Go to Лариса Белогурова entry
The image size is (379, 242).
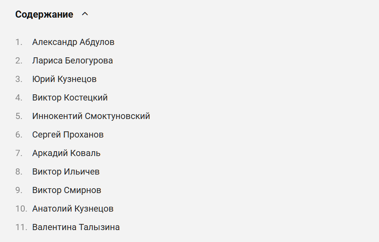[x=72, y=60]
